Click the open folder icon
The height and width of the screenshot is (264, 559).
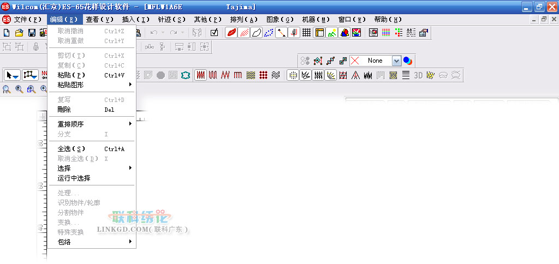(19, 33)
